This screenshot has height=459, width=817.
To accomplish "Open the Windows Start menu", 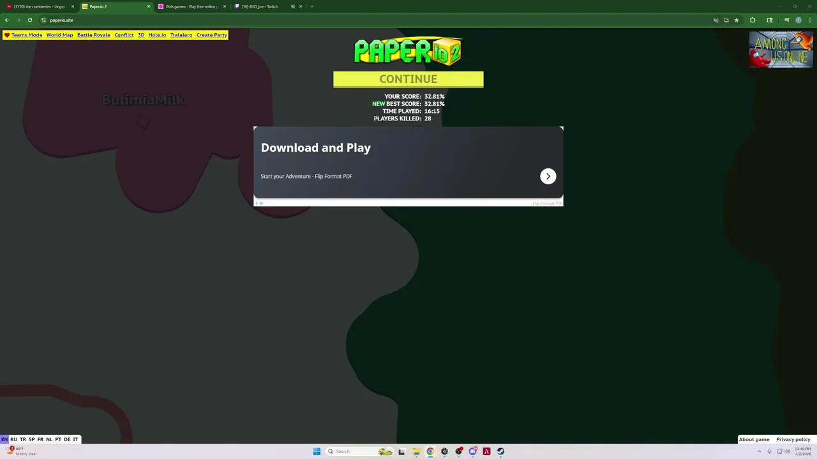I will [x=317, y=451].
